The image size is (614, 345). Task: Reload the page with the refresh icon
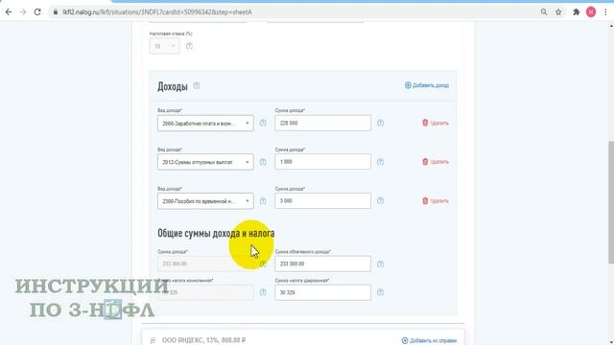tap(37, 12)
